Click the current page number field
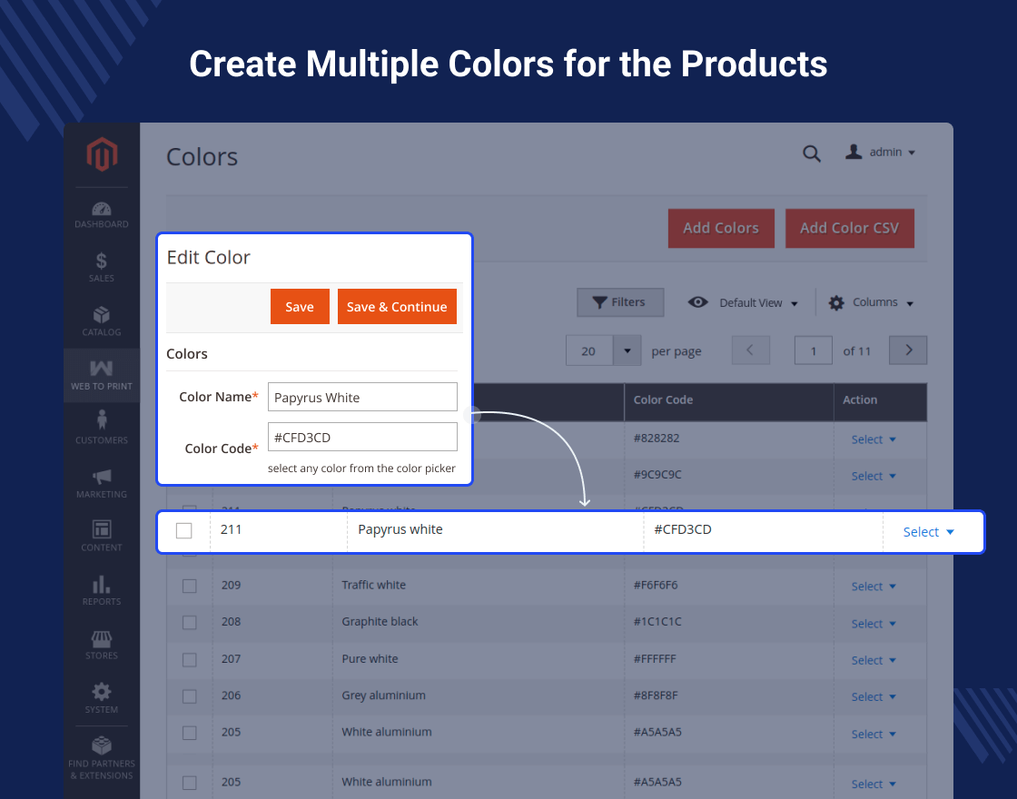The height and width of the screenshot is (799, 1017). click(x=814, y=350)
